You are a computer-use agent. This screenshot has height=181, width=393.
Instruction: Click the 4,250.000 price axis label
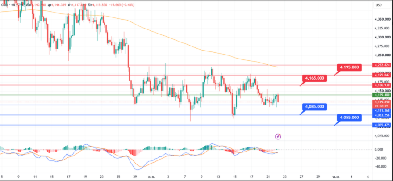click(382, 55)
